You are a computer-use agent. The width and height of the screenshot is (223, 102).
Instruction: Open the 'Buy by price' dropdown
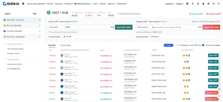pyautogui.click(x=56, y=27)
